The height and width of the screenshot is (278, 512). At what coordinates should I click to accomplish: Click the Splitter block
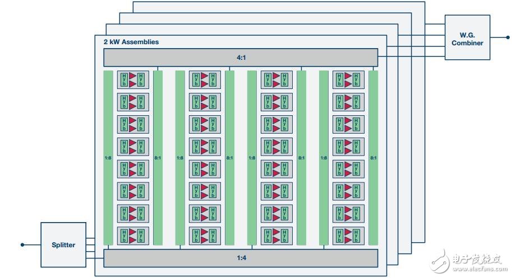click(x=63, y=244)
